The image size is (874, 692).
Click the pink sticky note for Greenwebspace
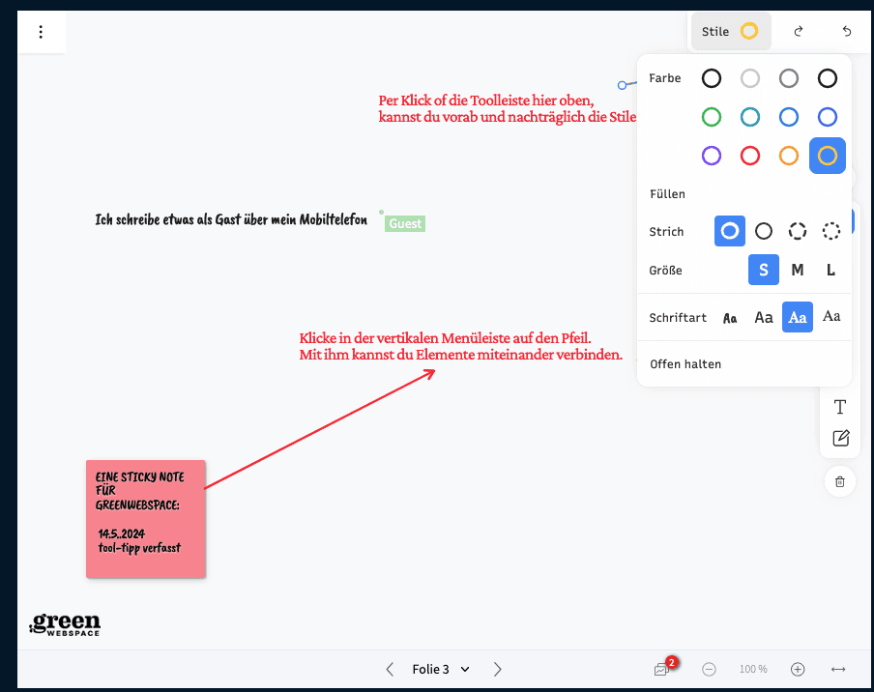tap(145, 519)
